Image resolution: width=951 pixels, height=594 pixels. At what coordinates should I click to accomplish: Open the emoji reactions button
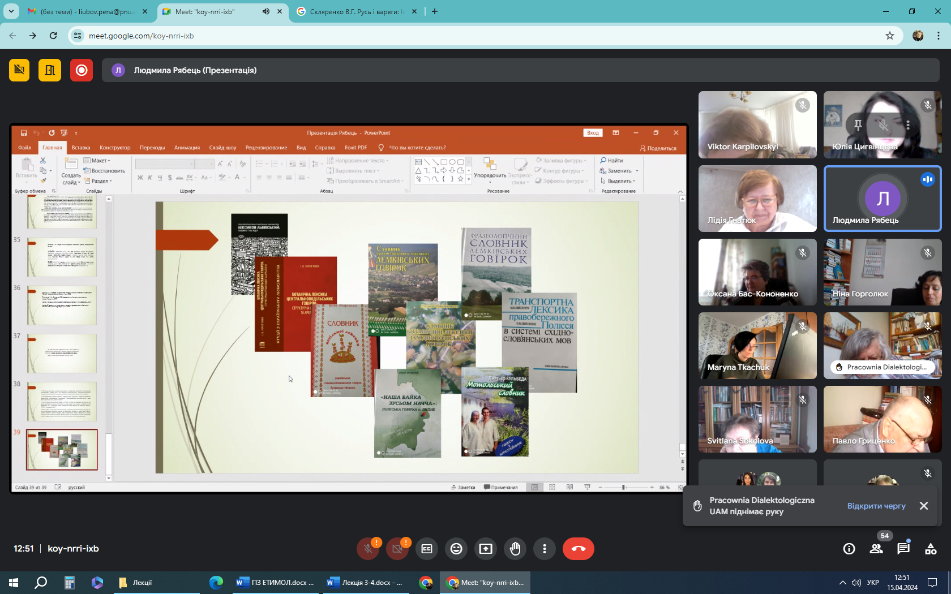coord(456,549)
